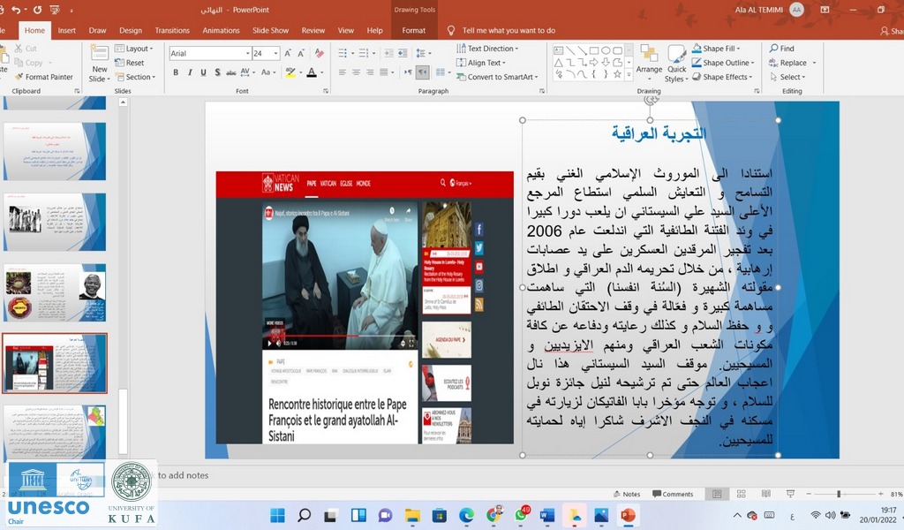Open the Transitions ribbon tab
This screenshot has height=530, width=904.
coord(172,30)
